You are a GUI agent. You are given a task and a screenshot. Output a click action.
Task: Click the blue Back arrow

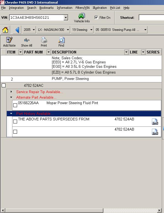(x=17, y=30)
